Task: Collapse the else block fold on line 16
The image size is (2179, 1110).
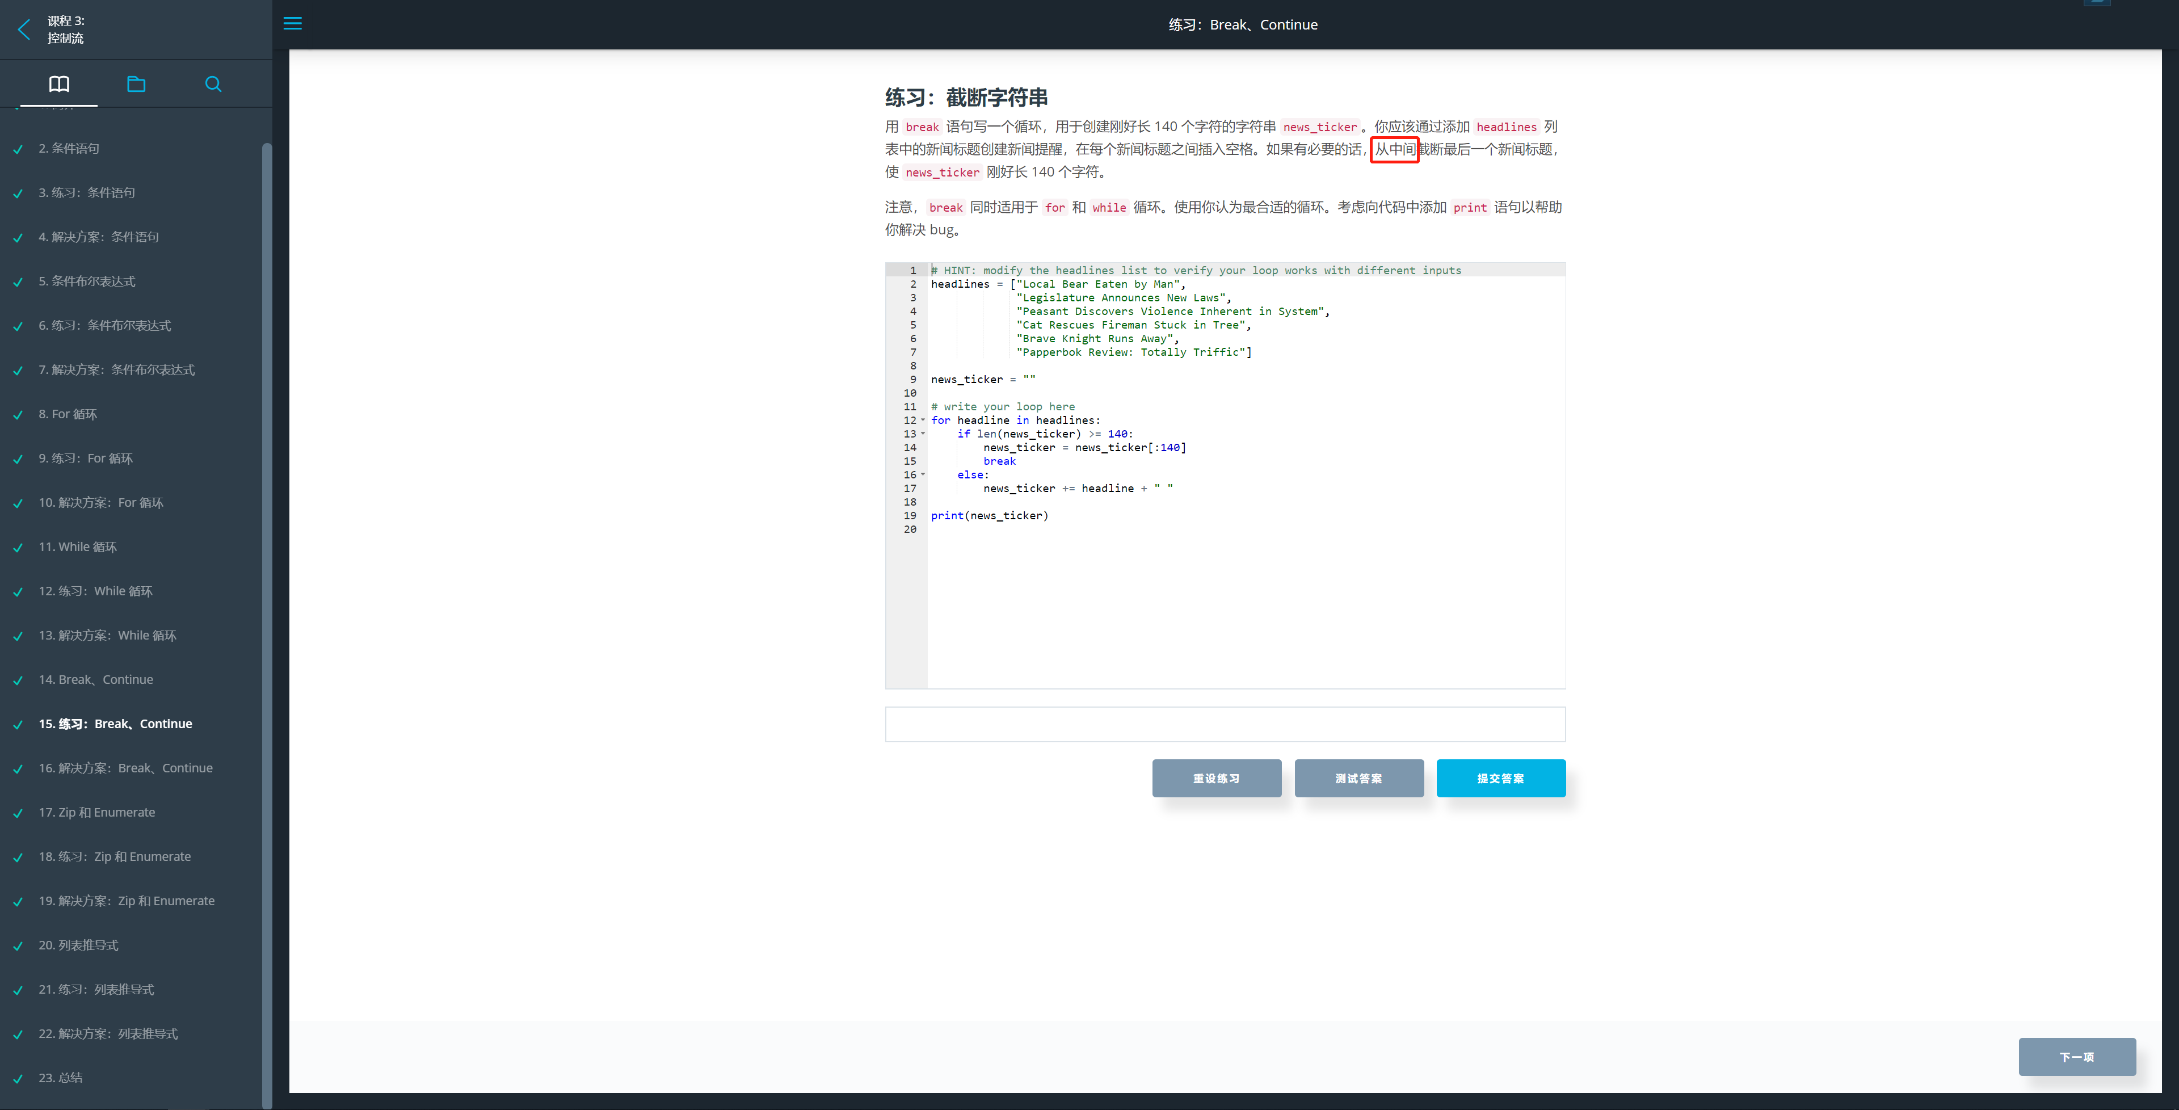Action: tap(923, 476)
